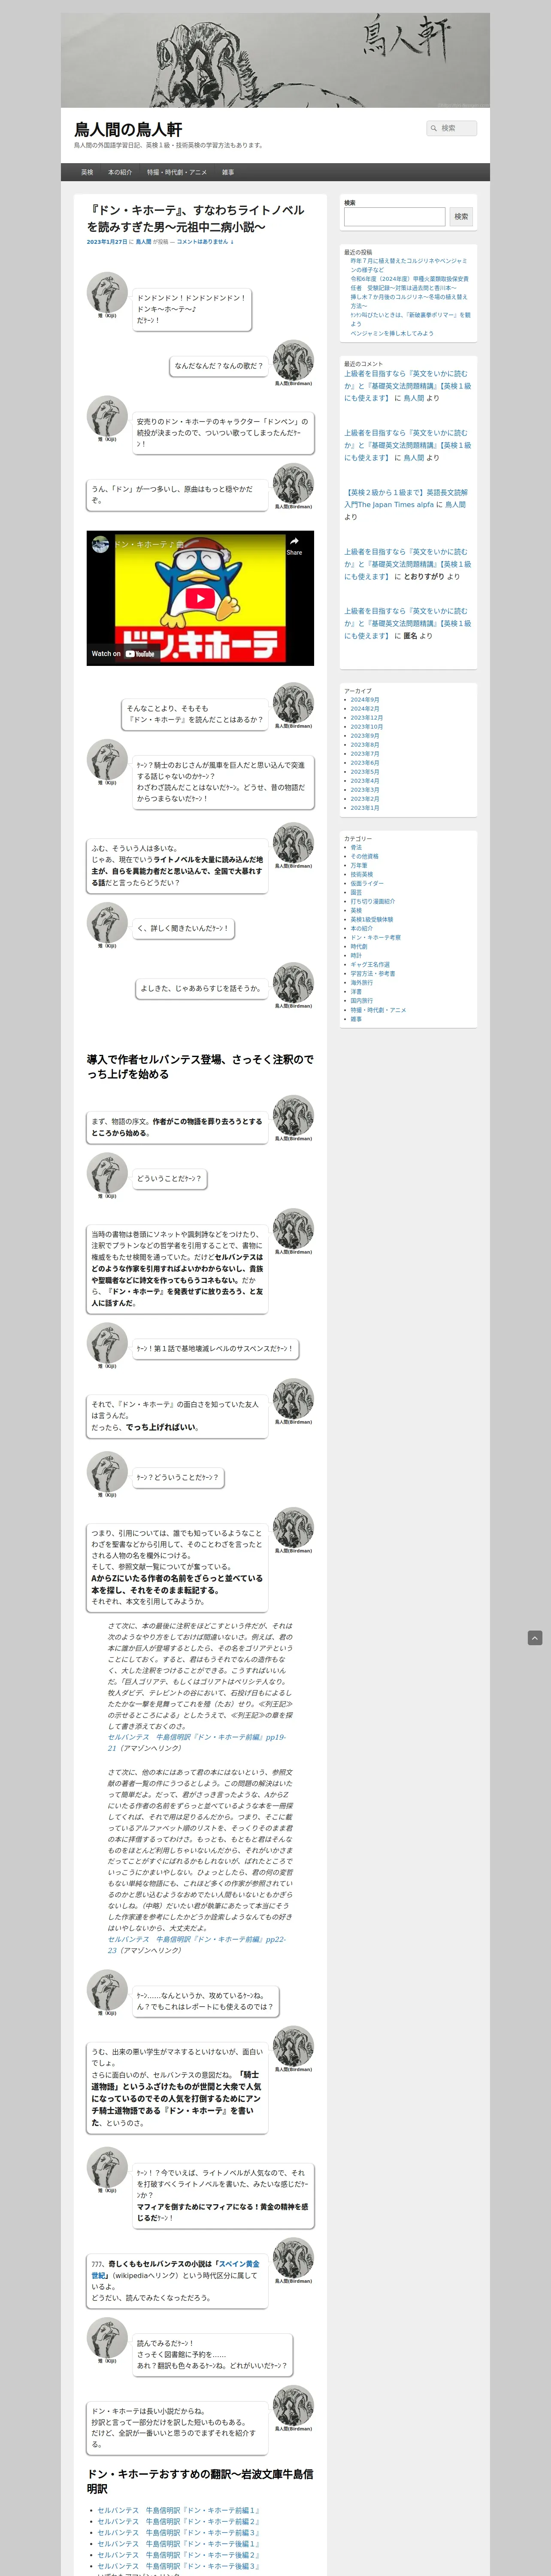Click the Watch on YouTube logo
The width and height of the screenshot is (551, 2576).
tap(123, 654)
